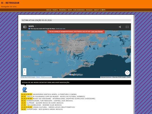152x114 pixels.
Task: Click the '23.05 A 24.05' date highlight
Action: pyautogui.click(x=27, y=107)
